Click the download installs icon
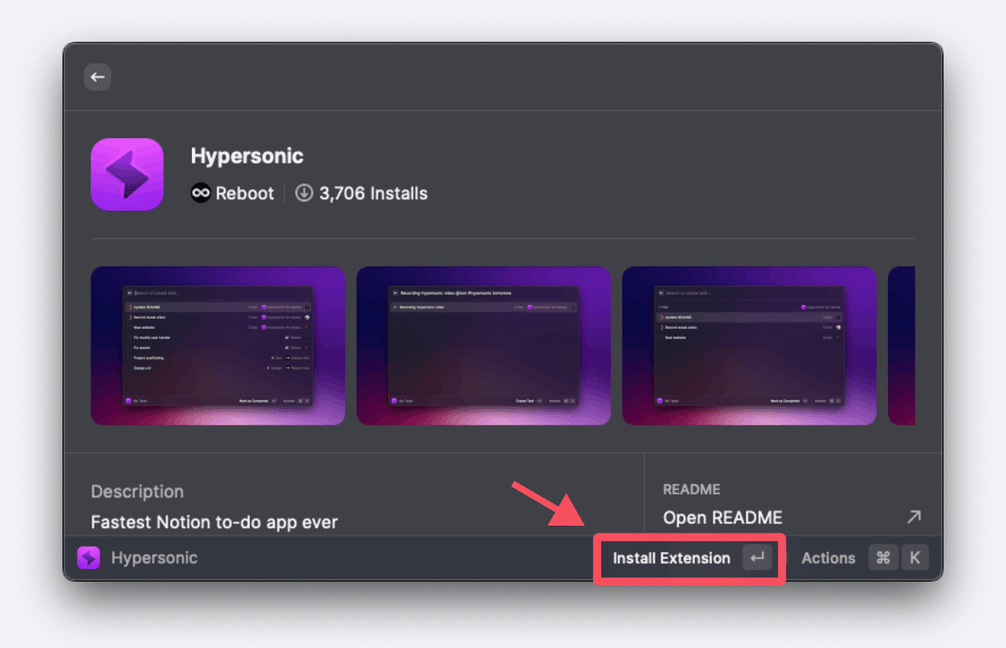The image size is (1006, 648). coord(304,193)
